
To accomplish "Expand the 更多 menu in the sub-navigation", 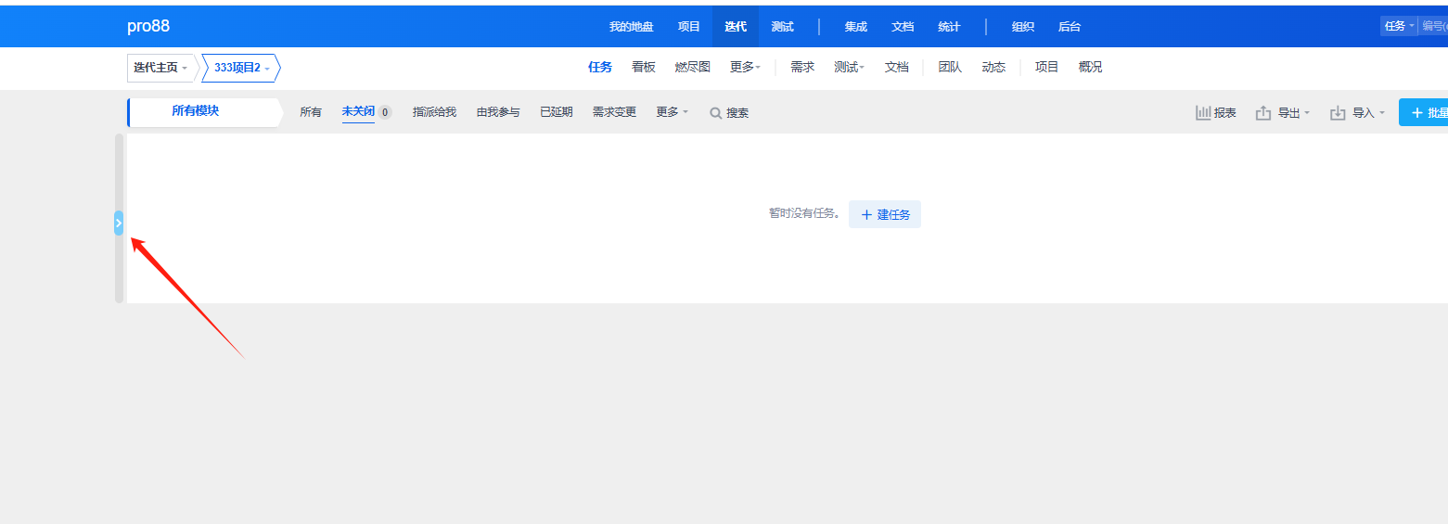I will point(745,67).
